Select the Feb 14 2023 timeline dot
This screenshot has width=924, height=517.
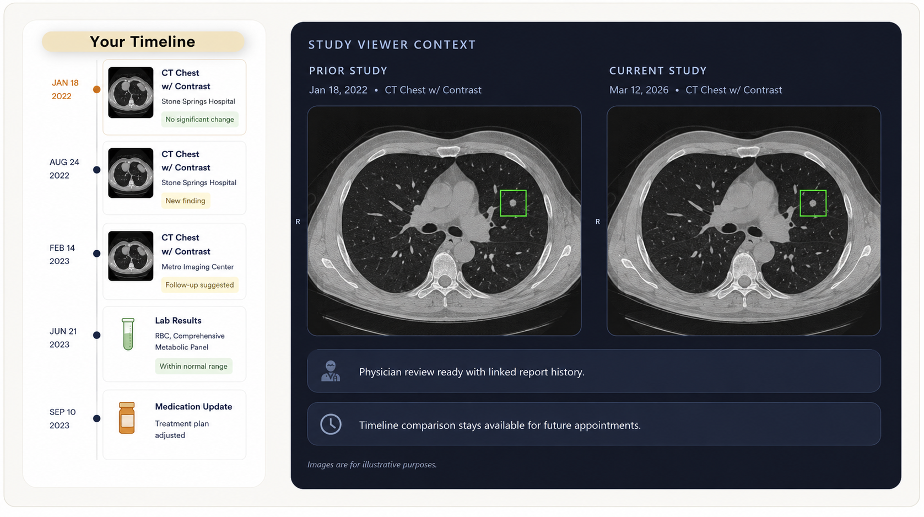[96, 254]
